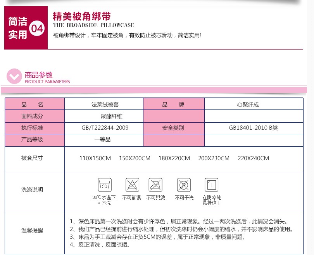
Task: Click the 30℃水温下可水洗 caption
Action: 104,200
